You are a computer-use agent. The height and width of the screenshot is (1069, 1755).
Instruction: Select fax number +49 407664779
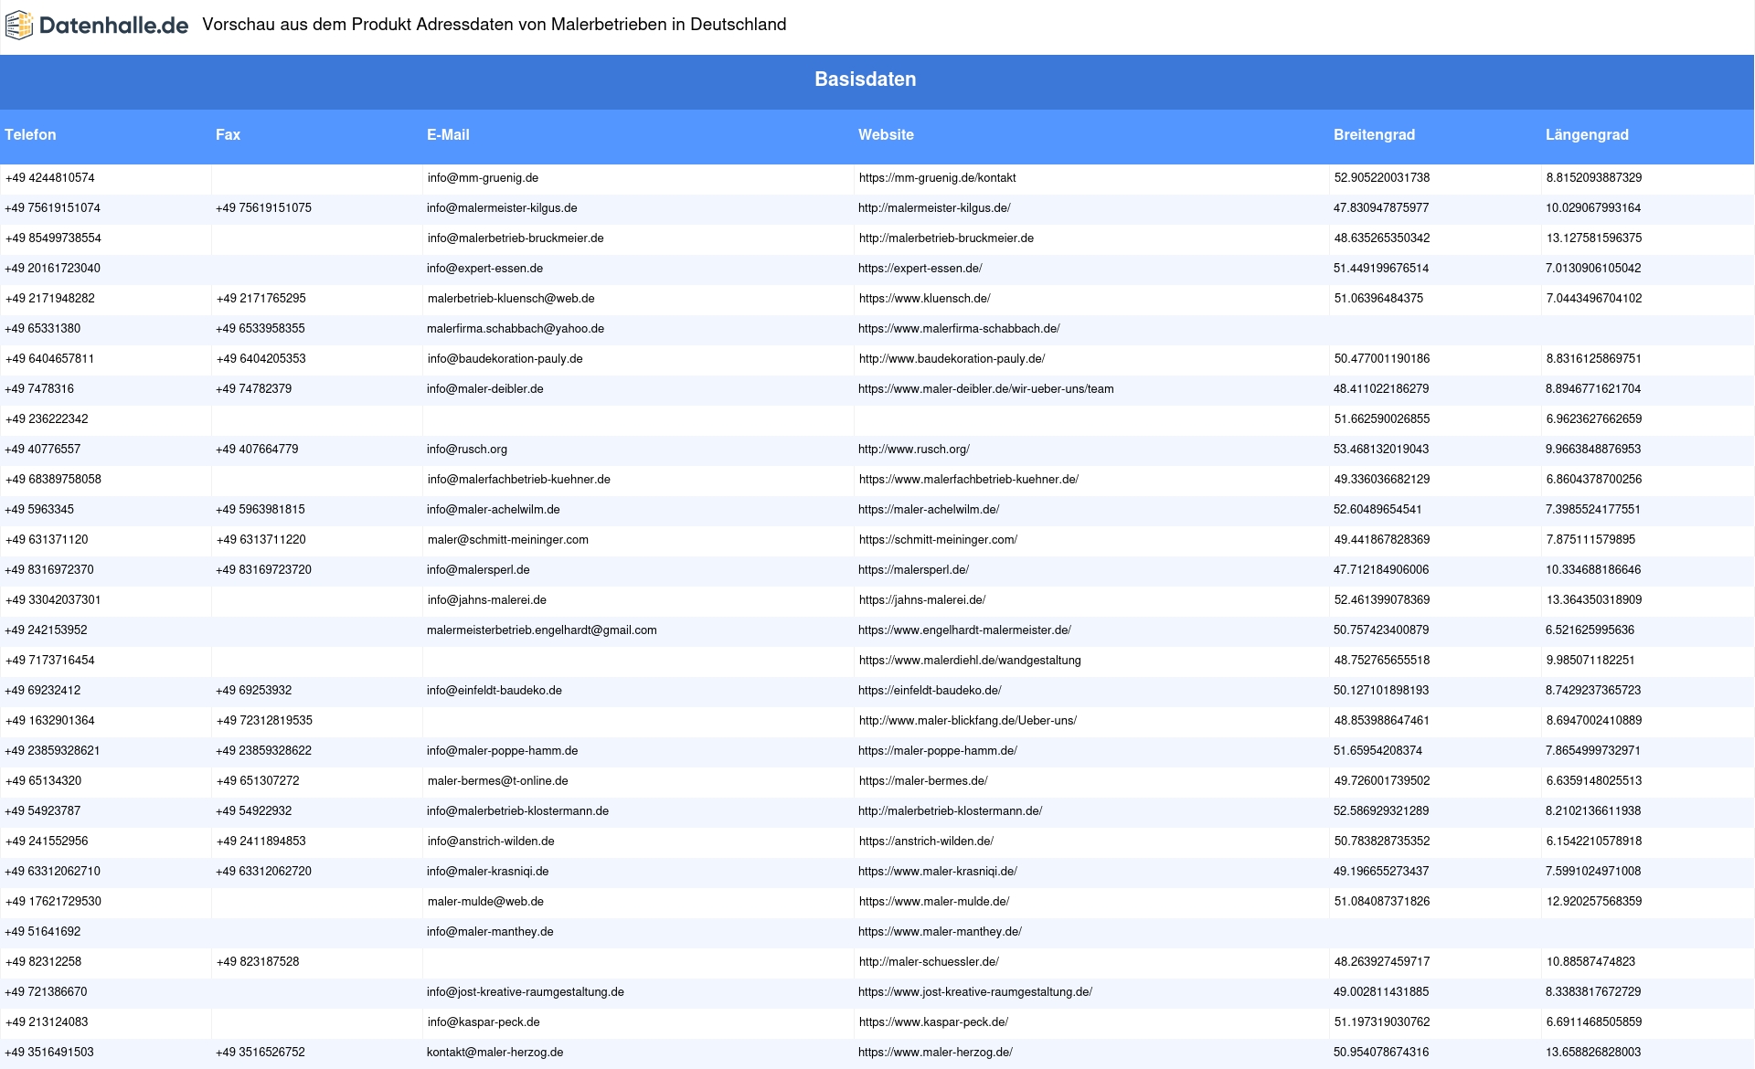pos(257,450)
